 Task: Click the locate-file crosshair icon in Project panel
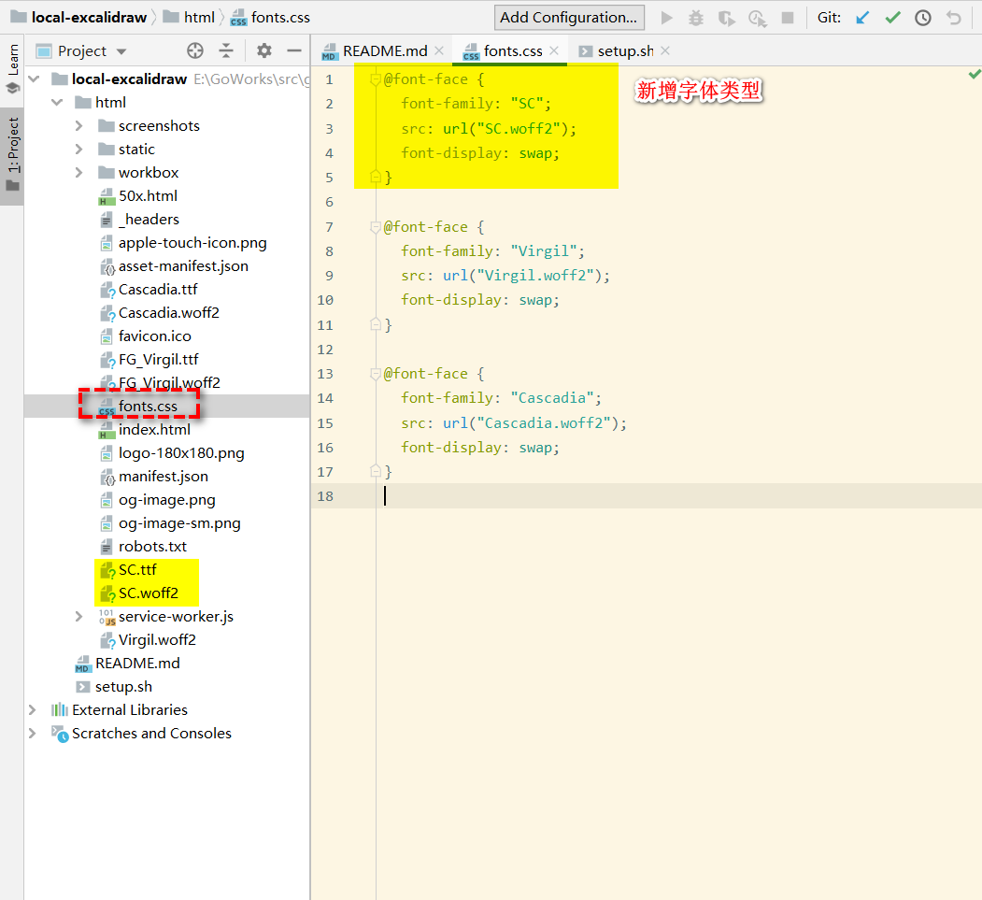tap(195, 51)
